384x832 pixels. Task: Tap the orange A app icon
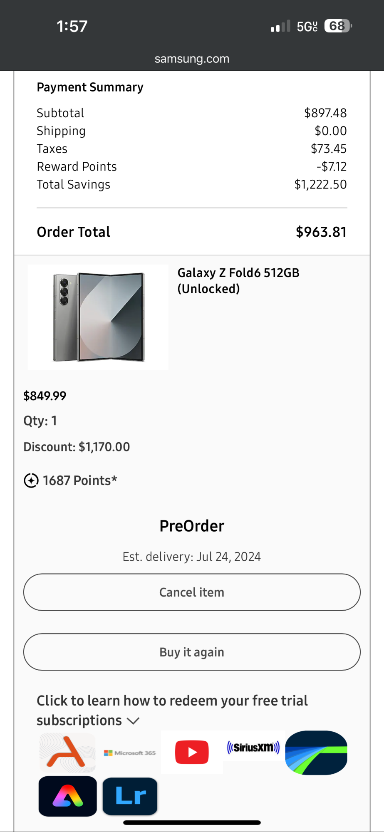(x=67, y=752)
